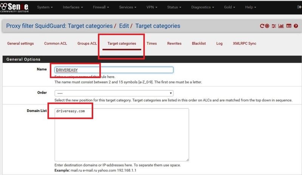The height and width of the screenshot is (175, 302).
Task: Open the Diagnostics menu
Action: (203, 7)
